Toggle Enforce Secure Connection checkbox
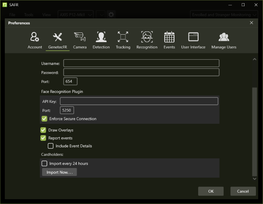This screenshot has width=263, height=204. tap(44, 119)
